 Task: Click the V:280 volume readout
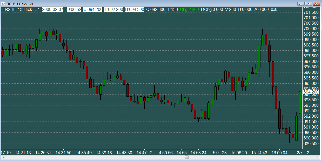230,9
